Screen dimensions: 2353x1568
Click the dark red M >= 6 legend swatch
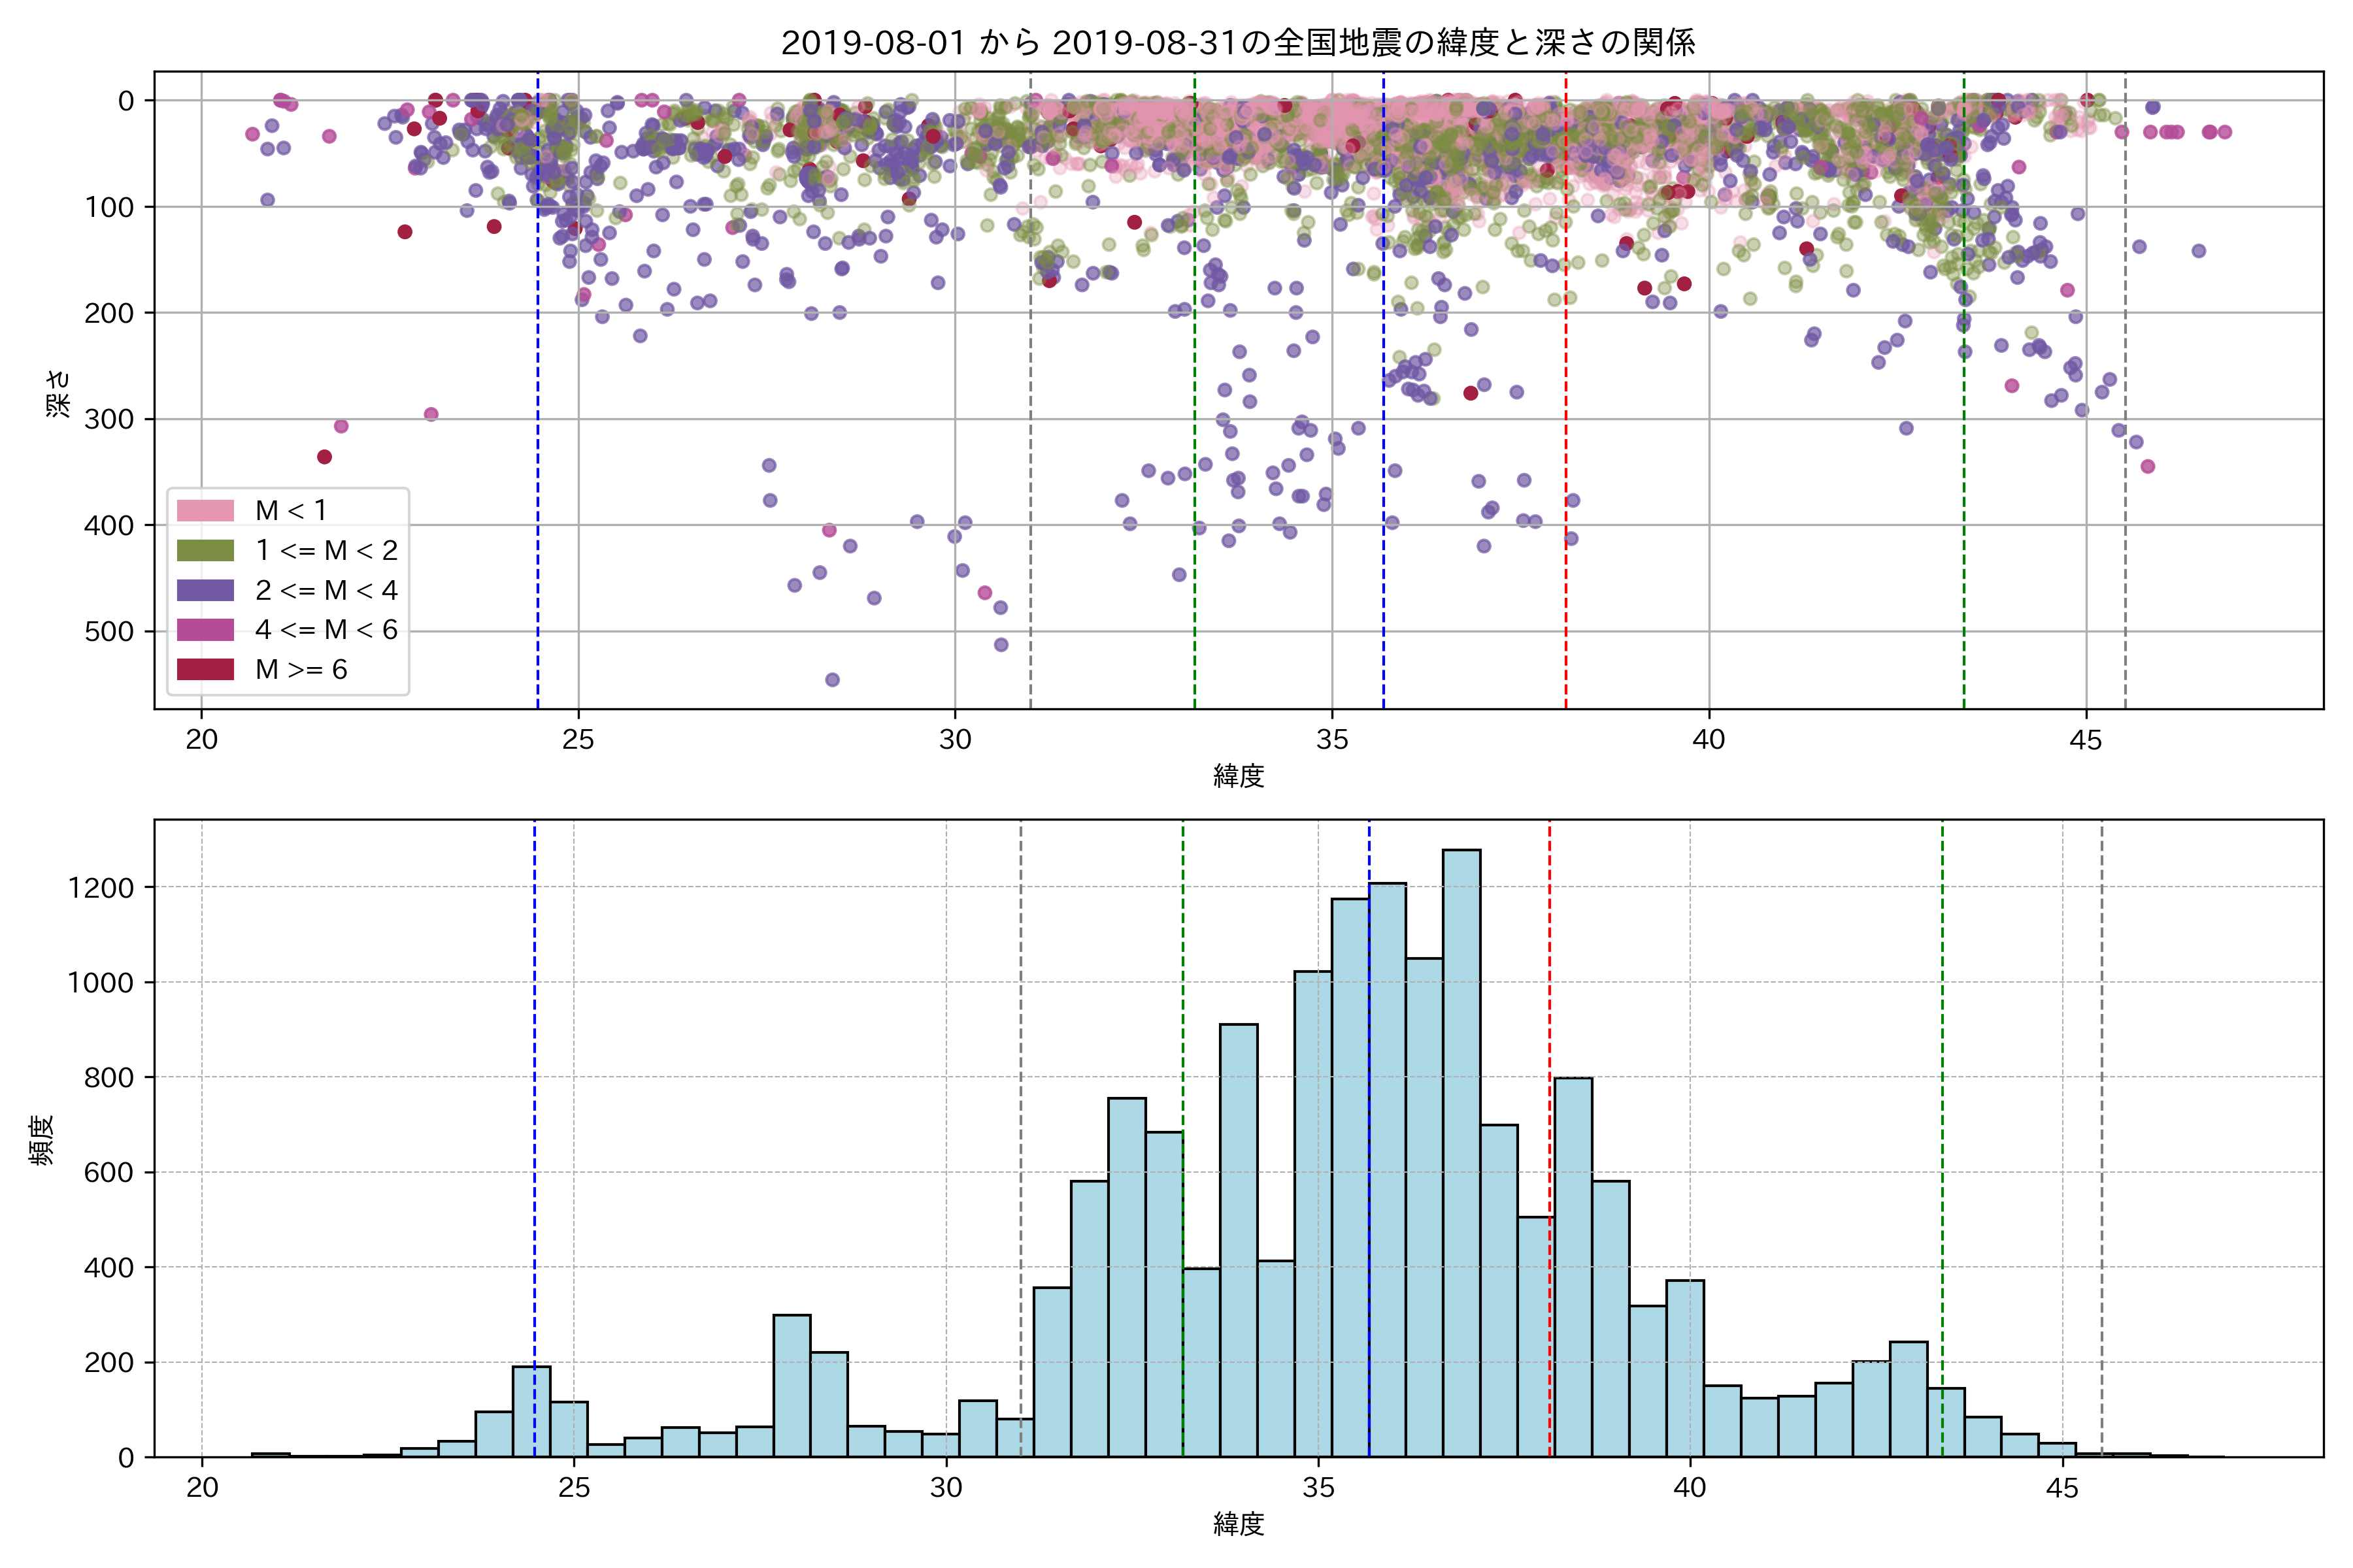coord(205,670)
